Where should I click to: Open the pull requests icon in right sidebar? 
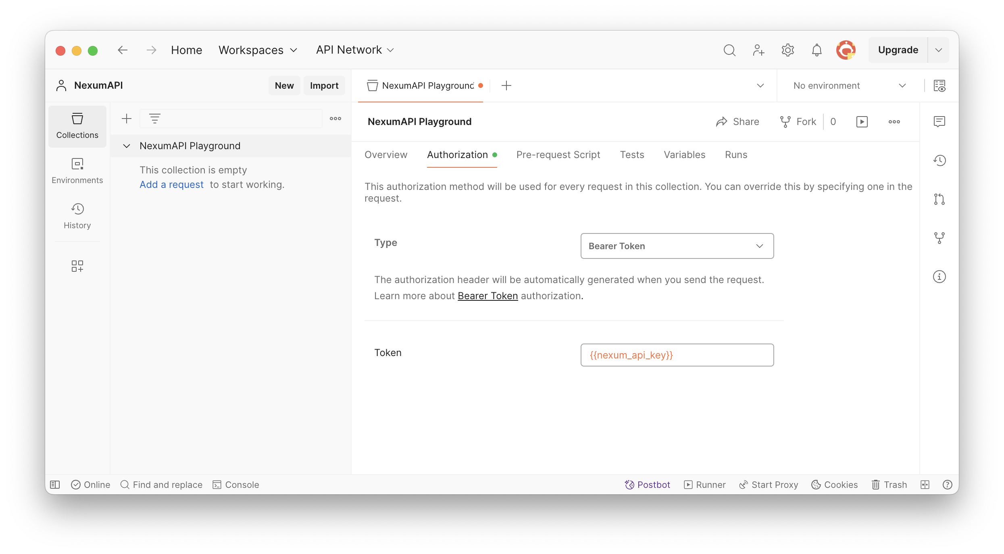click(x=939, y=199)
